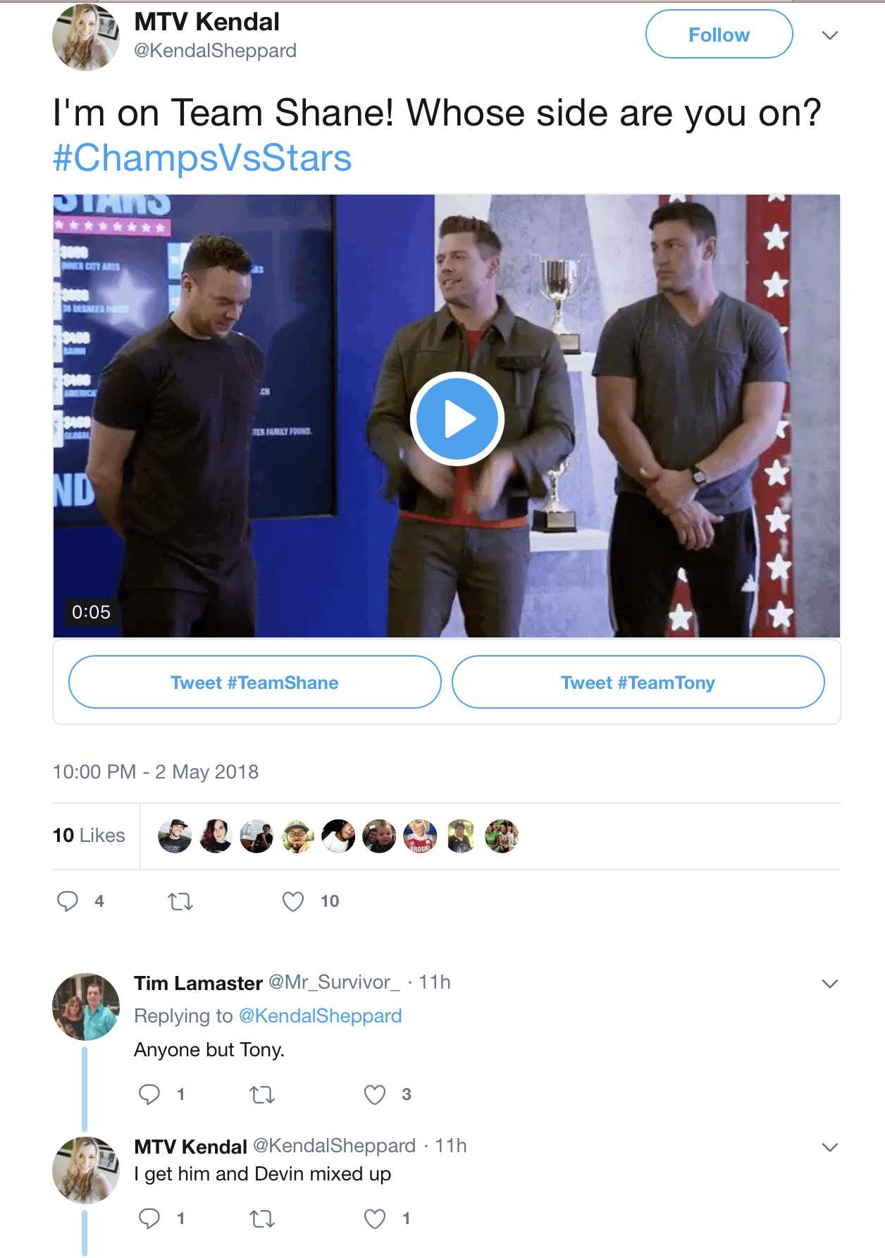Viewport: 885px width, 1258px height.
Task: Retweet the main MTV Kendal tweet
Action: click(180, 901)
